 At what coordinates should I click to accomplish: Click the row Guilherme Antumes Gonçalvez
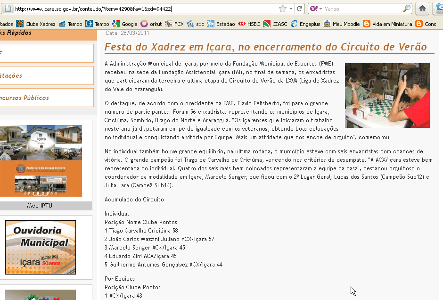pos(164,264)
